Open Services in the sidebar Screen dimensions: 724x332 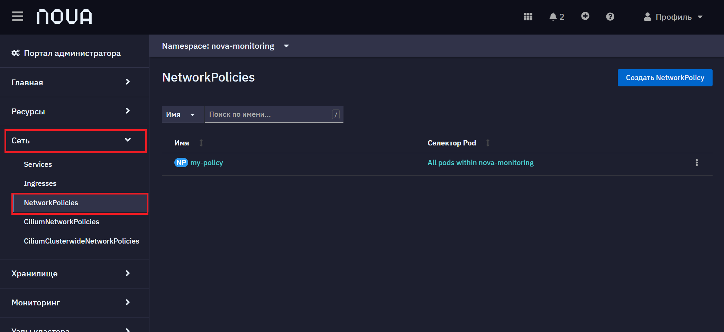click(38, 164)
